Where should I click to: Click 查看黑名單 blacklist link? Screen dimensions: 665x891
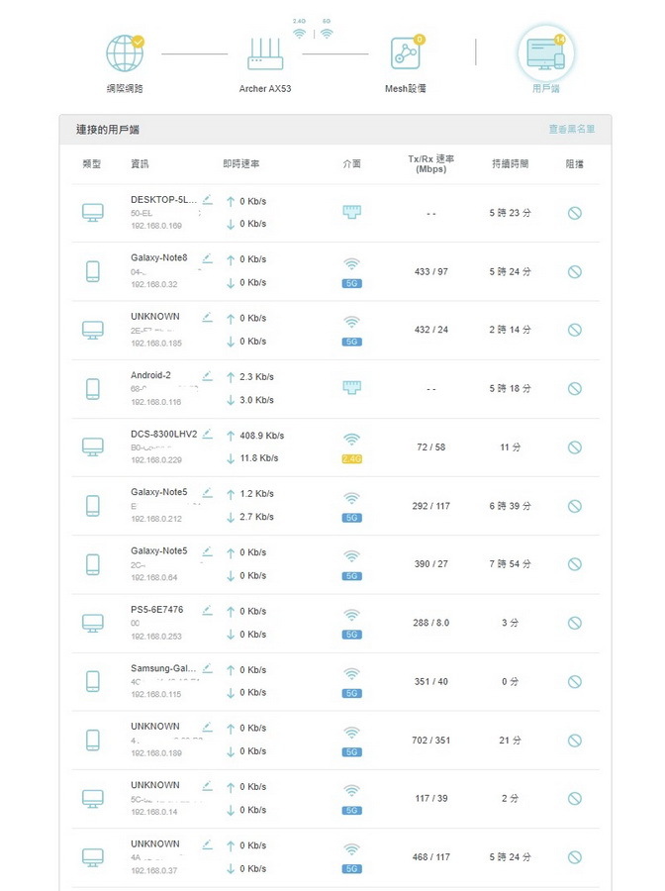[x=572, y=130]
